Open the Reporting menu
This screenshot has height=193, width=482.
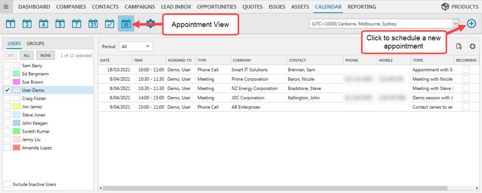(361, 7)
